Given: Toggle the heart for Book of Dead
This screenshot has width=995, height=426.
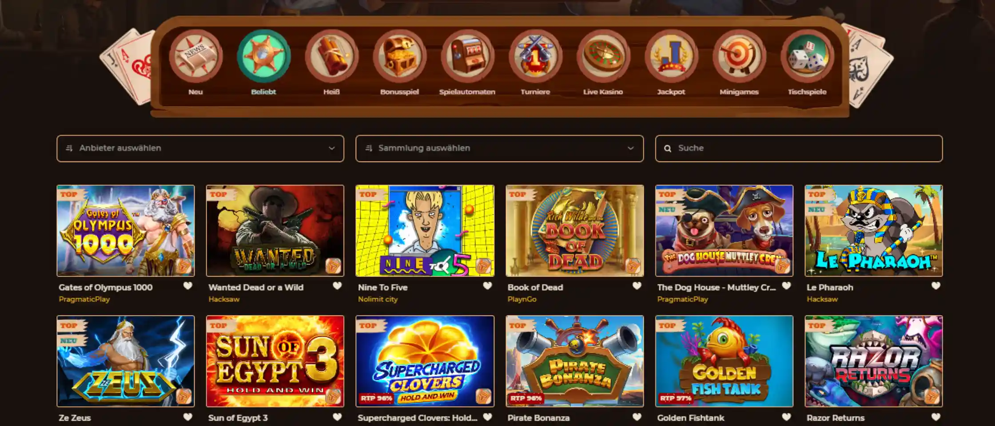Looking at the screenshot, I should tap(637, 286).
